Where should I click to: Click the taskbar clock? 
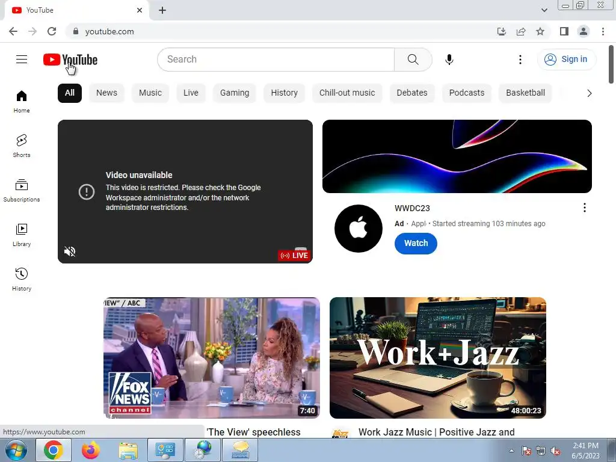click(x=585, y=451)
